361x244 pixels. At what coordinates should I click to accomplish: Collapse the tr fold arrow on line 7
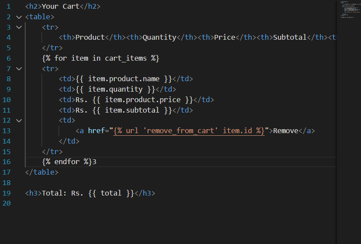pos(19,69)
